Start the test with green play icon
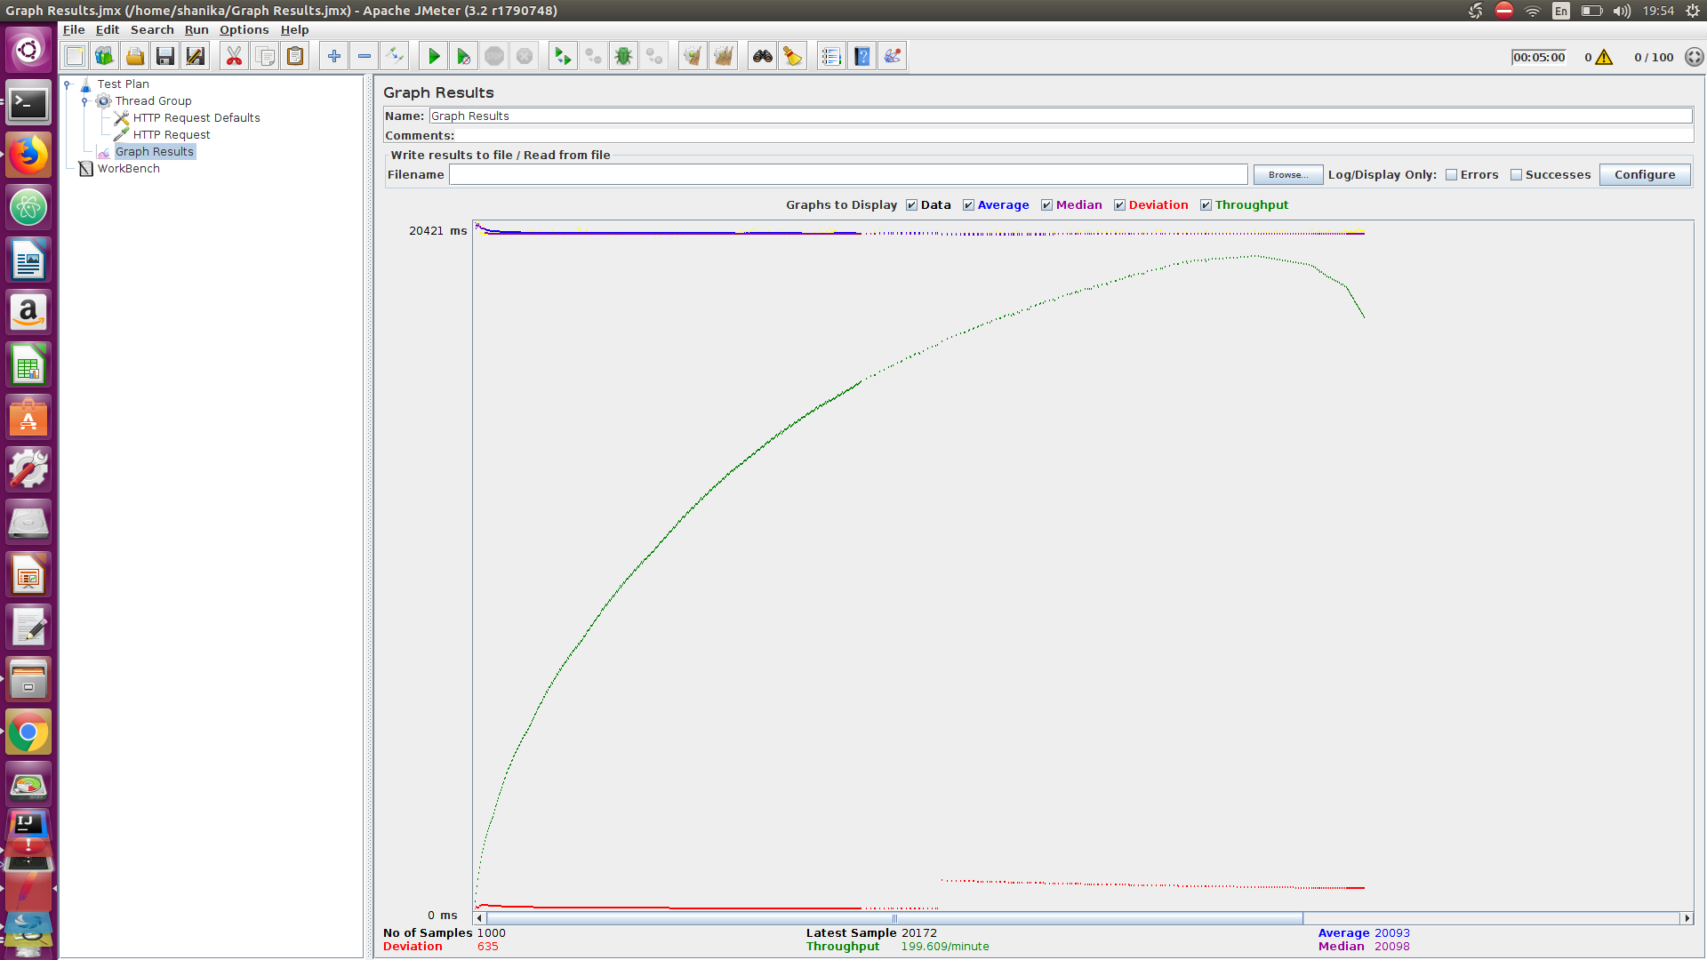 (x=434, y=57)
